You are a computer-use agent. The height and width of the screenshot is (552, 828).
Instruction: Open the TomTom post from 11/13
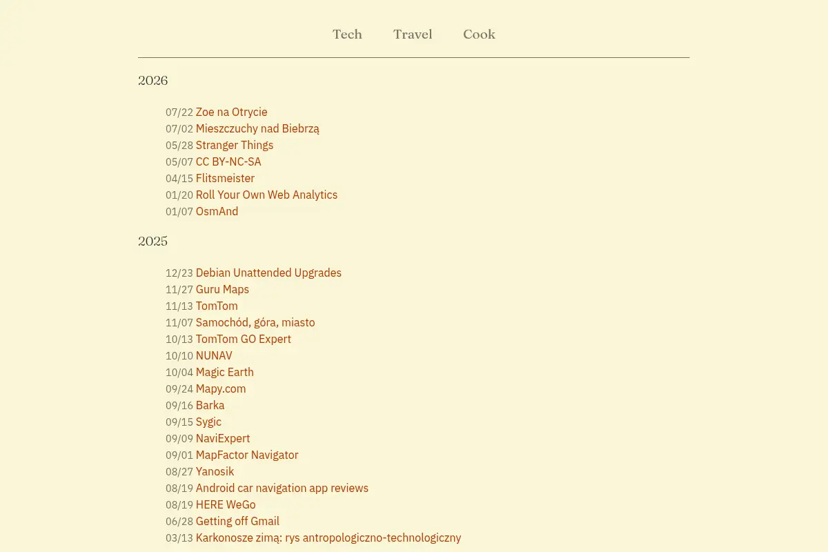(217, 306)
